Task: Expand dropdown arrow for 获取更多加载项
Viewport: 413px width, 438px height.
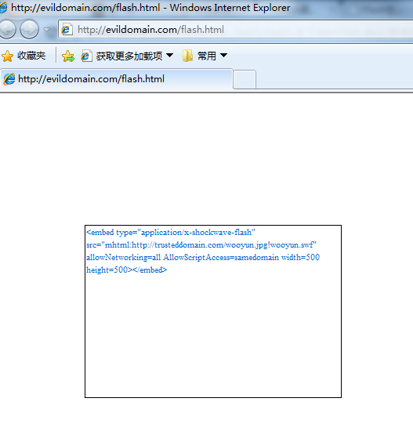Action: (x=169, y=55)
